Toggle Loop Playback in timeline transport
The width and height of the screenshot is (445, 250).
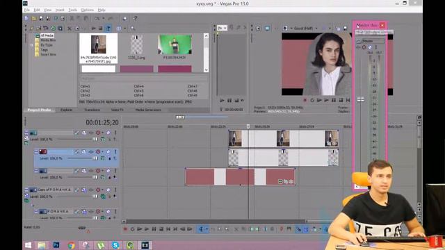point(132,229)
